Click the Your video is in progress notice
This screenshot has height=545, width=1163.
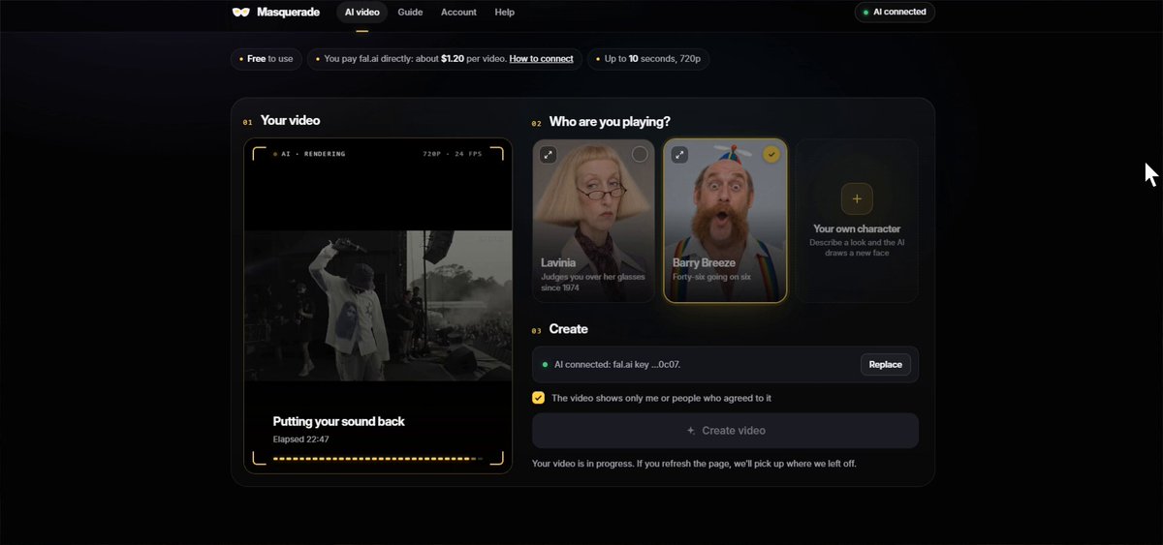coord(694,464)
